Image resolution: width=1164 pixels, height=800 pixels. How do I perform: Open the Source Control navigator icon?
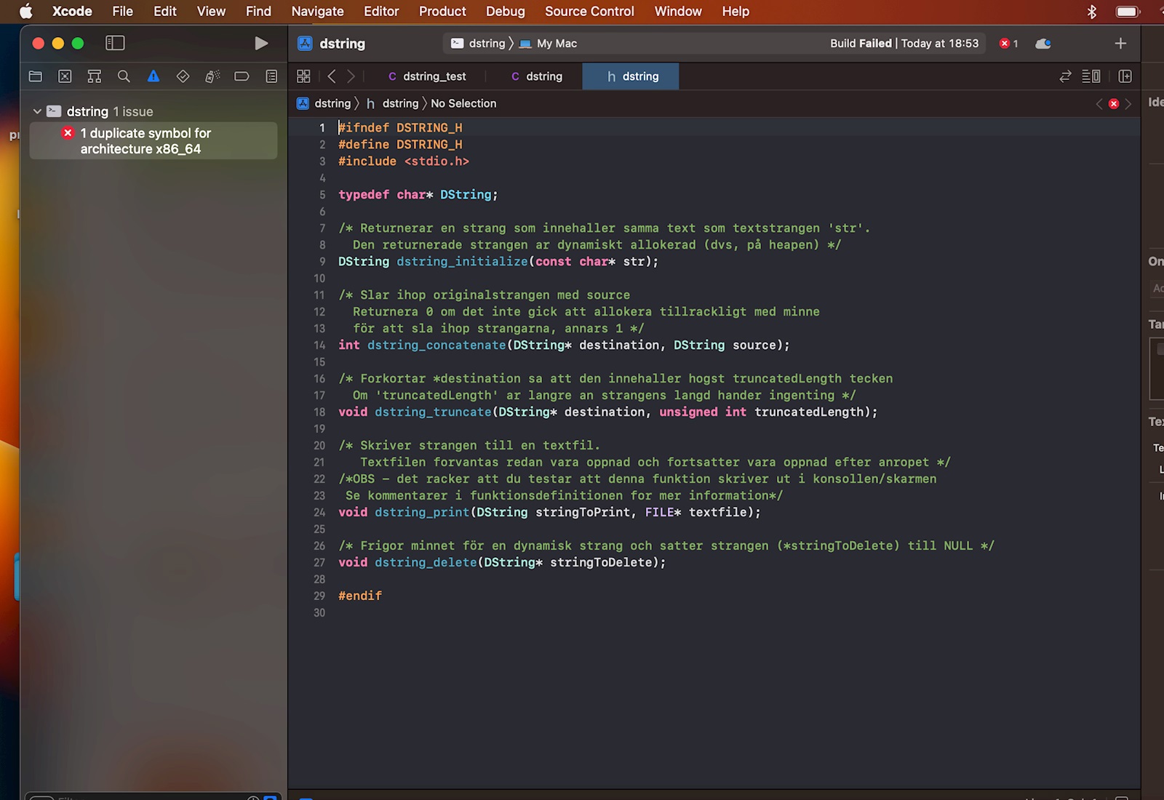click(65, 76)
